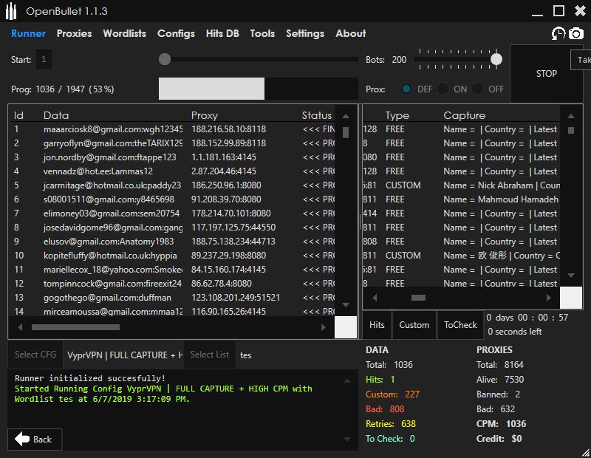Show the Custom results list

414,325
